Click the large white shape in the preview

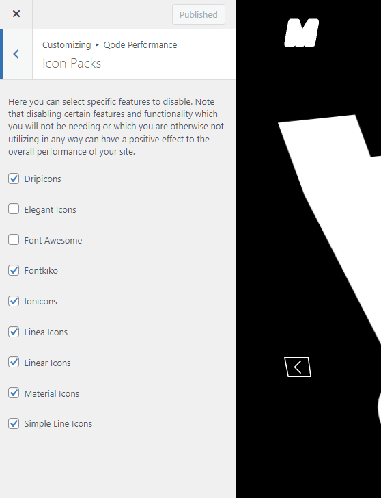[x=336, y=197]
